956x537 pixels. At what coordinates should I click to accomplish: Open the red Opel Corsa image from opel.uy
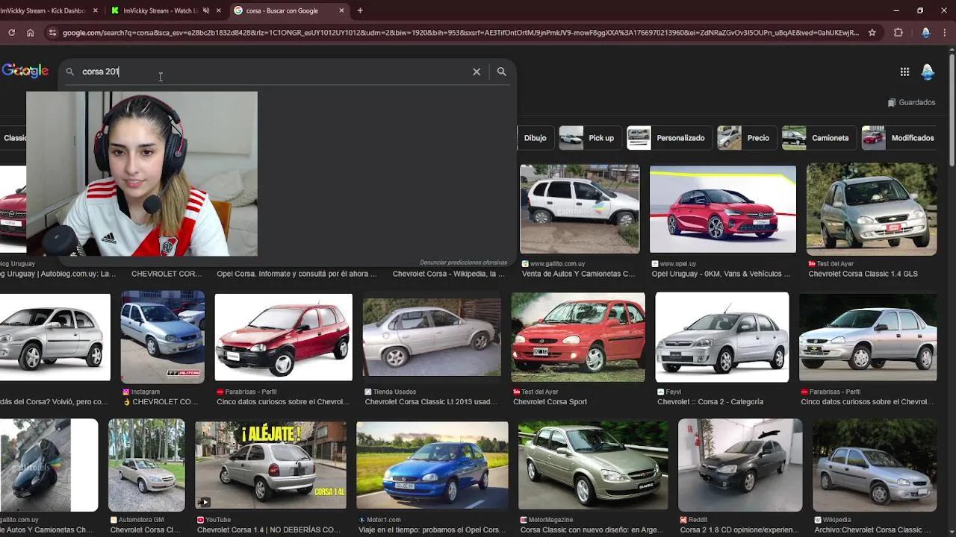coord(722,210)
